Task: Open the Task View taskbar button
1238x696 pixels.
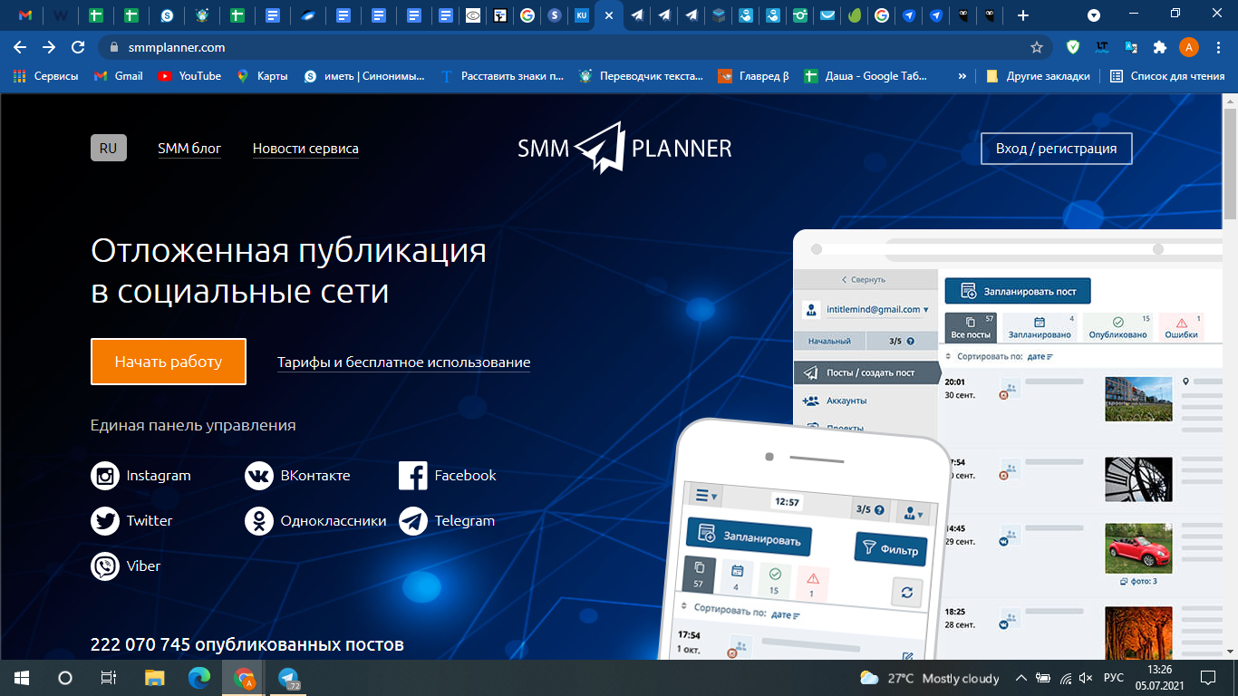Action: [x=108, y=678]
